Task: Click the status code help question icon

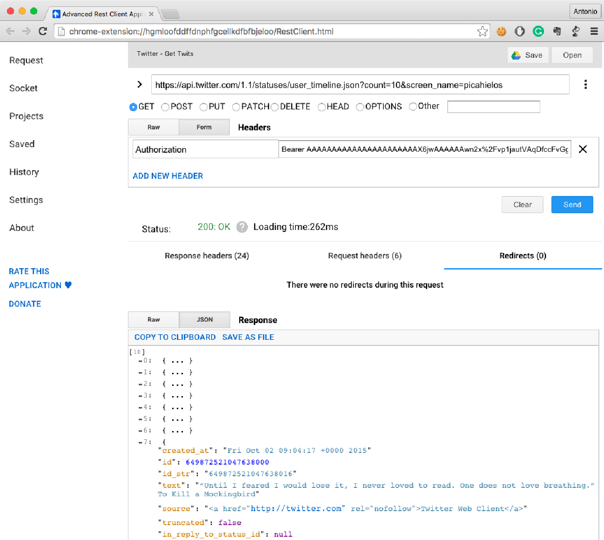Action: 242,227
